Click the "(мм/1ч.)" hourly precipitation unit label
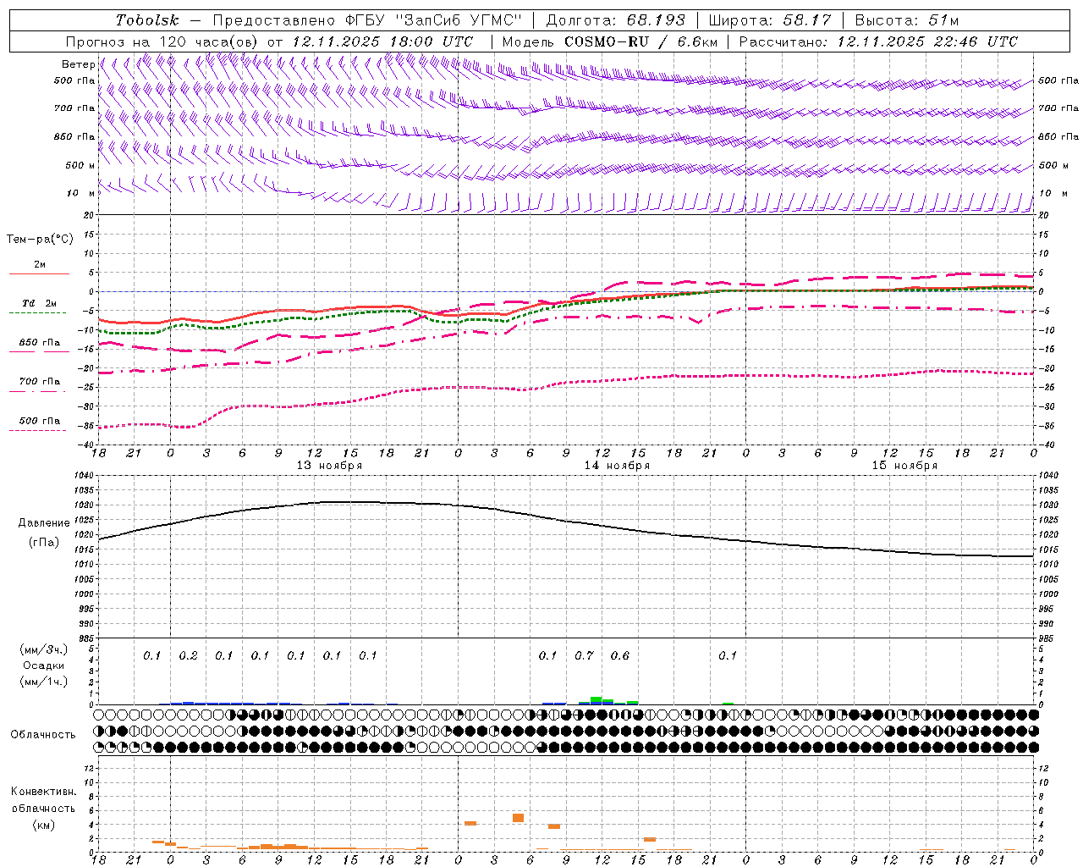Image resolution: width=1083 pixels, height=867 pixels. (x=43, y=682)
